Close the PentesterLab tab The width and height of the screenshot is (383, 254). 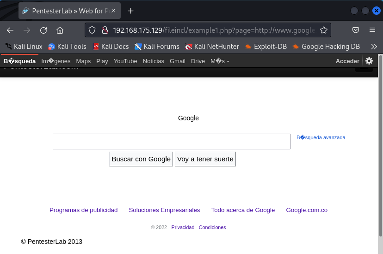113,11
